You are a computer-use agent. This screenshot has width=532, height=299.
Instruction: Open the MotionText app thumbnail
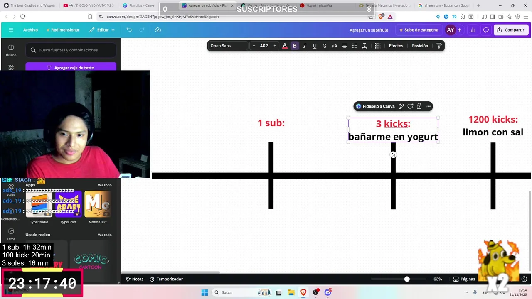pyautogui.click(x=98, y=204)
